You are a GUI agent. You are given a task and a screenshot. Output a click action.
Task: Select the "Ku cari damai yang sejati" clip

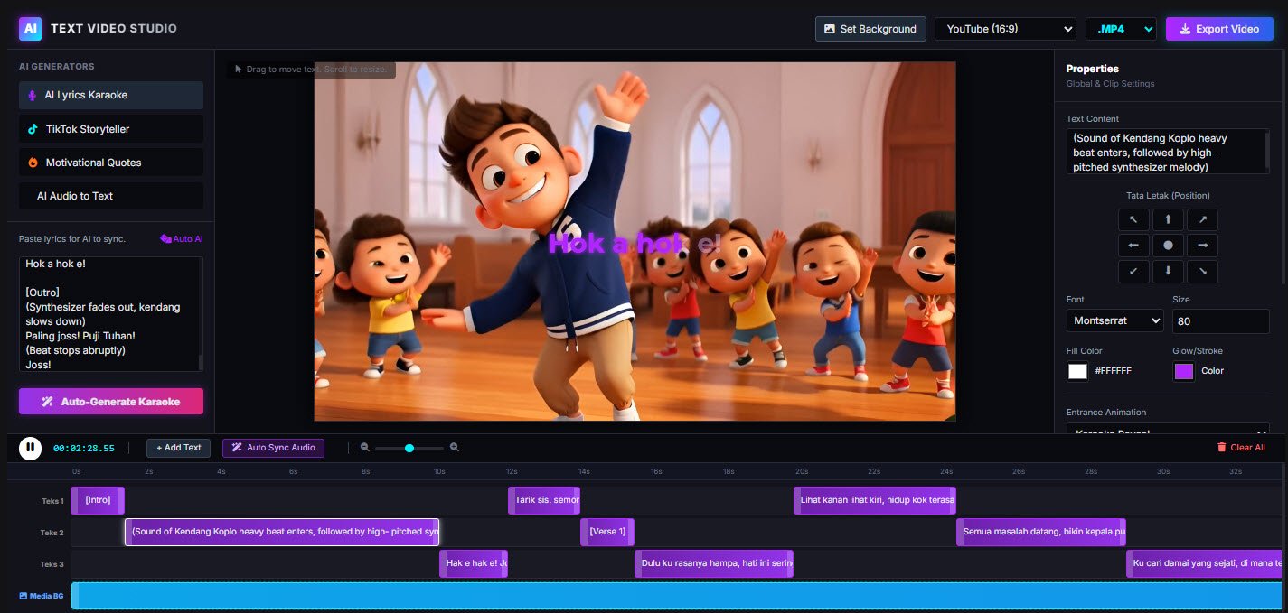point(1204,563)
